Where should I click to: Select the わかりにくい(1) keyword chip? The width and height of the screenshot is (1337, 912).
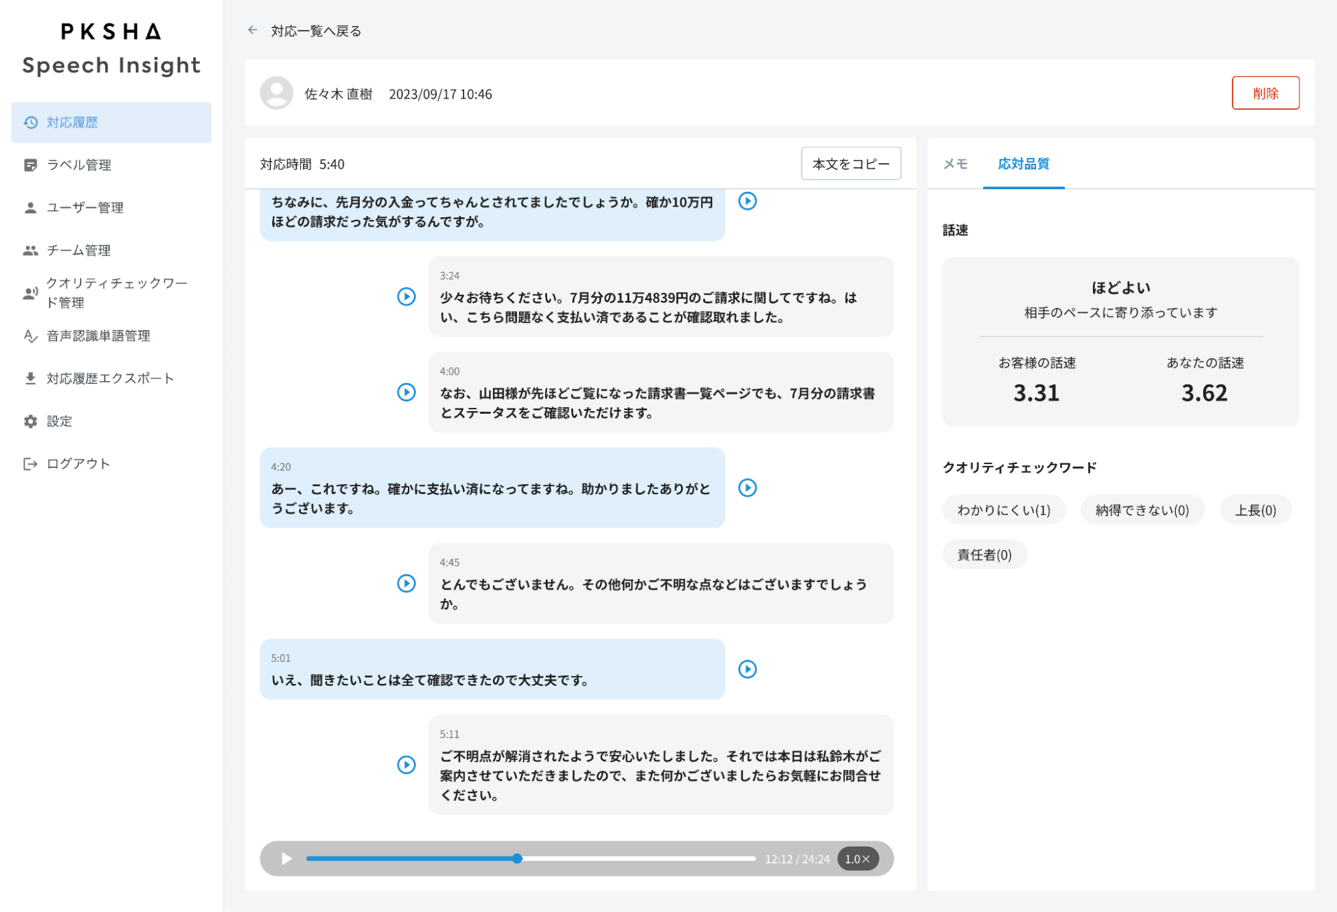pyautogui.click(x=1003, y=510)
